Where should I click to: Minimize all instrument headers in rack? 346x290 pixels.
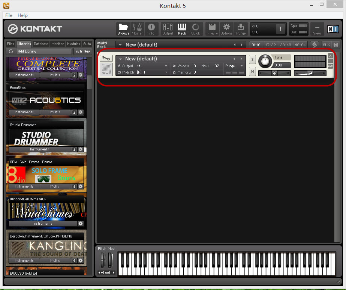pos(336,45)
